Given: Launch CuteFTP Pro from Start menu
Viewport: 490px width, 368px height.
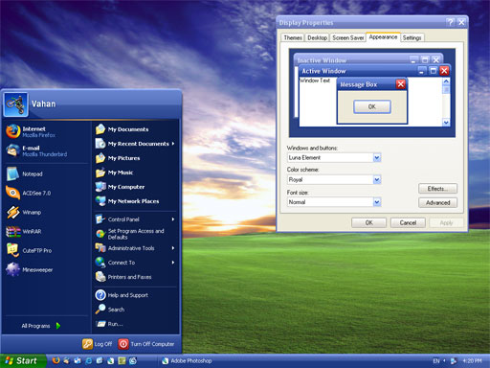Looking at the screenshot, I should [46, 250].
